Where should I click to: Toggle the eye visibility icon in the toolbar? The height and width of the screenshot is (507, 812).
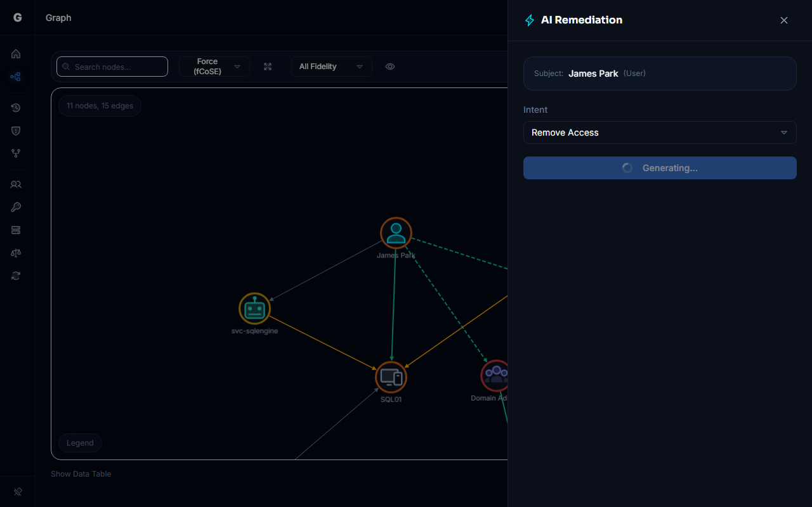390,66
